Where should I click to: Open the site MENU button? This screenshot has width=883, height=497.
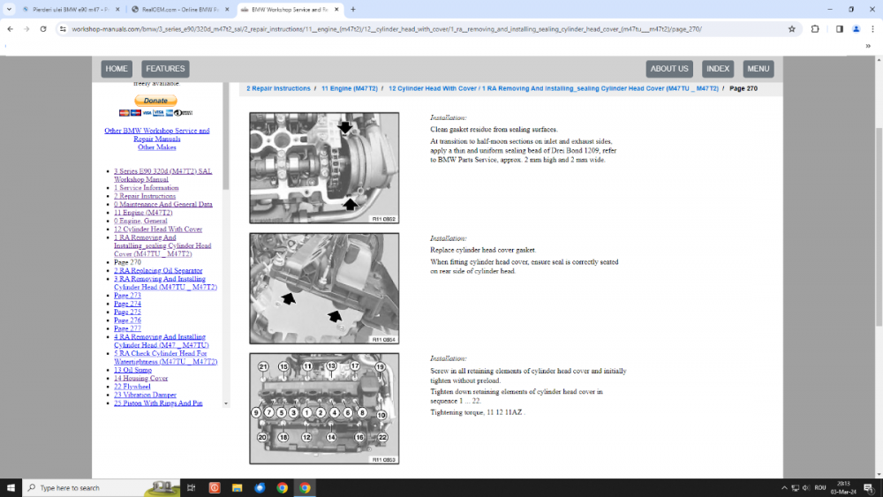pos(758,69)
